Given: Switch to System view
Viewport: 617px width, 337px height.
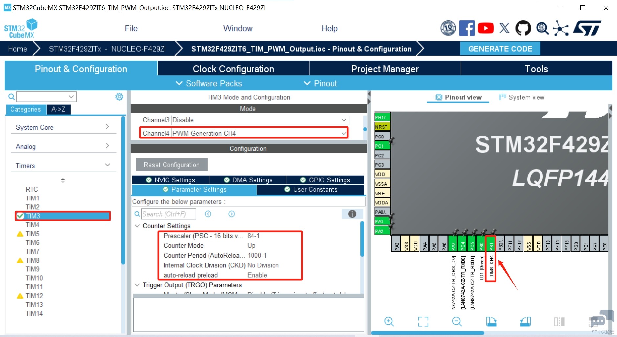Looking at the screenshot, I should pyautogui.click(x=521, y=97).
